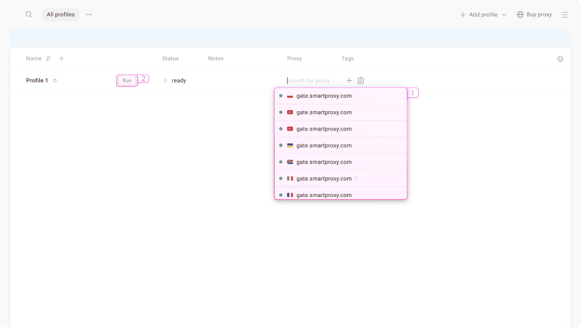Open the Profile 1 name entry
Screen dimensions: 581x327
[37, 81]
